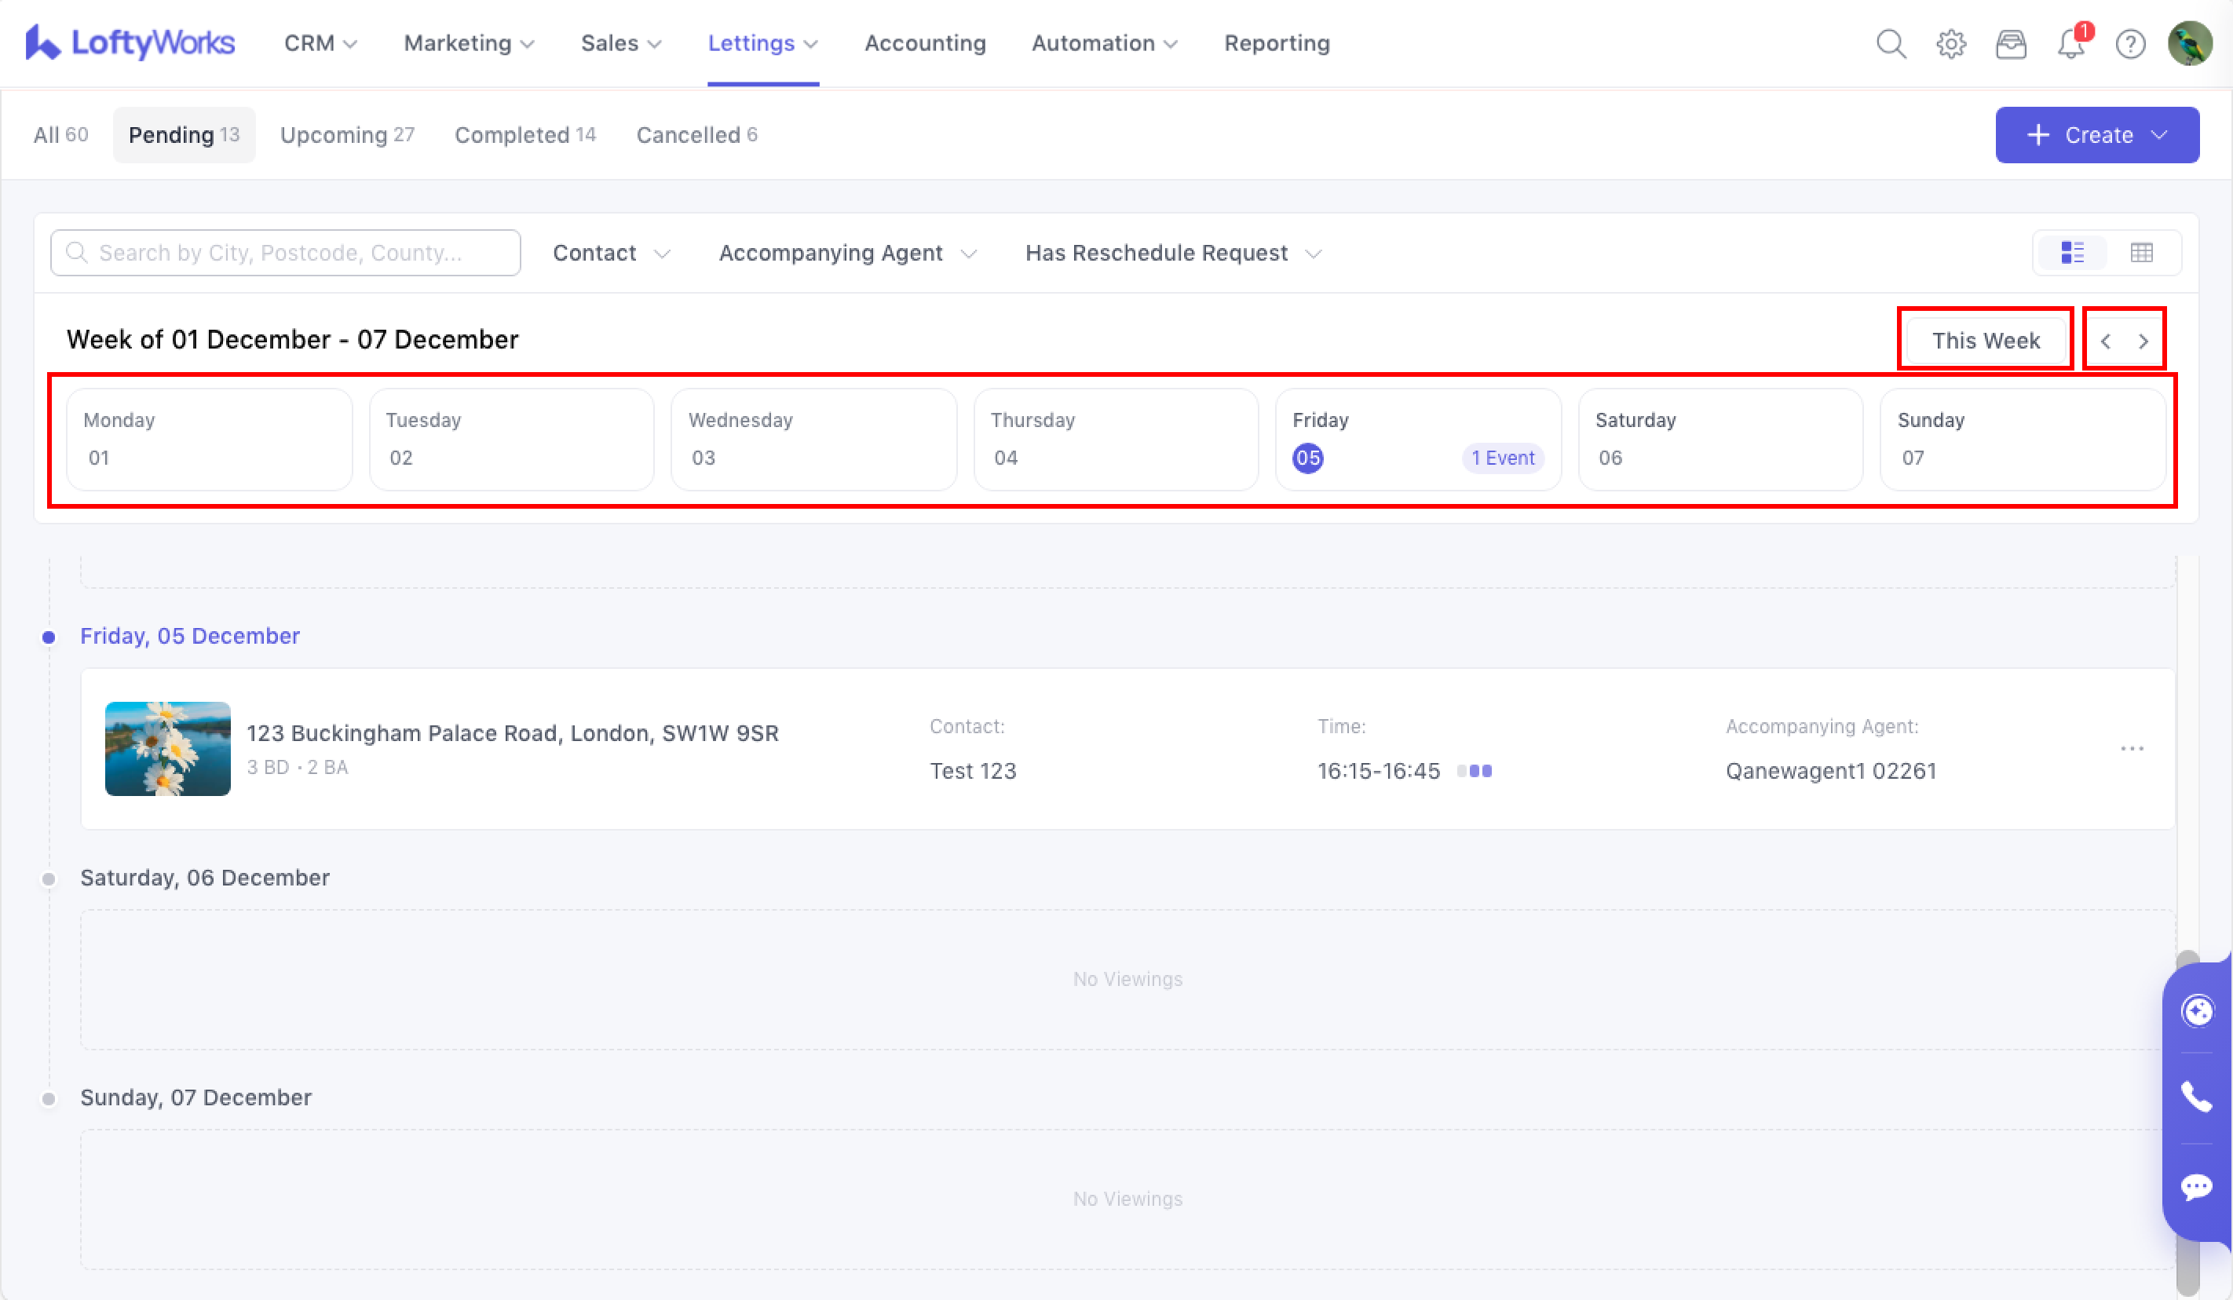Open the chat bubble floating icon
Image resolution: width=2233 pixels, height=1300 pixels.
tap(2197, 1187)
